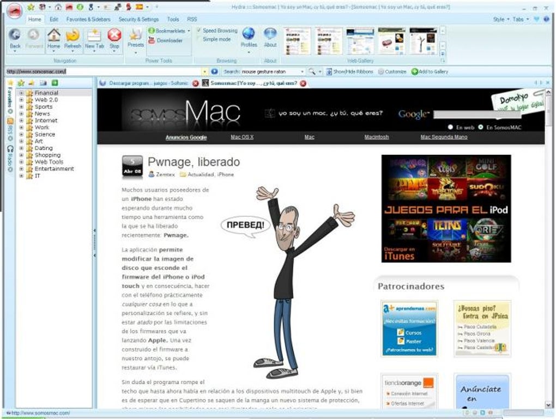Open the fifth Web Gallery thumbnail with tree
The height and width of the screenshot is (419, 556).
coord(423,41)
